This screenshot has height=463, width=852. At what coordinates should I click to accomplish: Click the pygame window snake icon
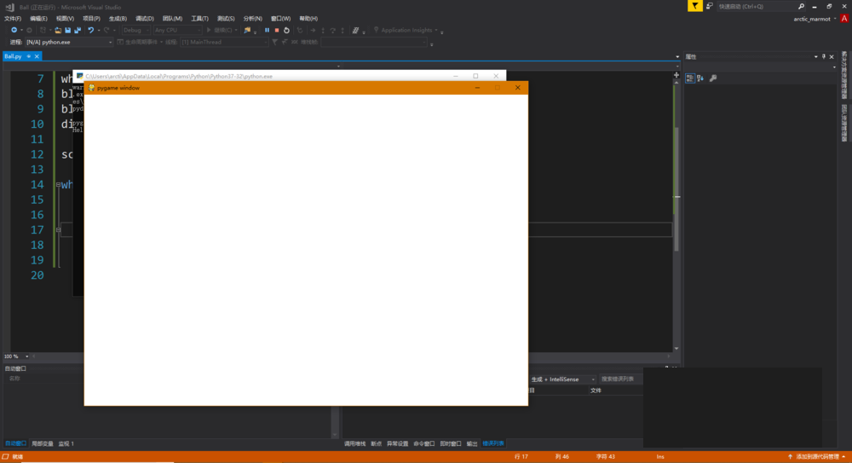click(x=91, y=88)
